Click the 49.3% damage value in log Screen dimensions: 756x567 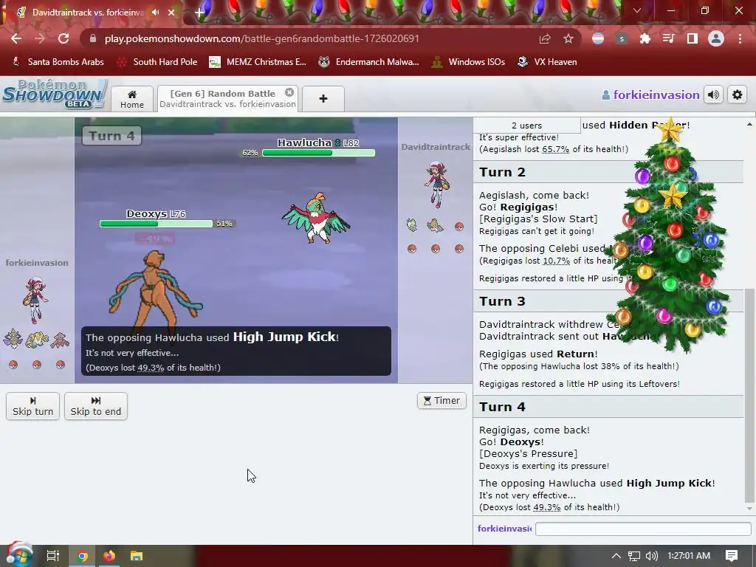[x=547, y=507]
